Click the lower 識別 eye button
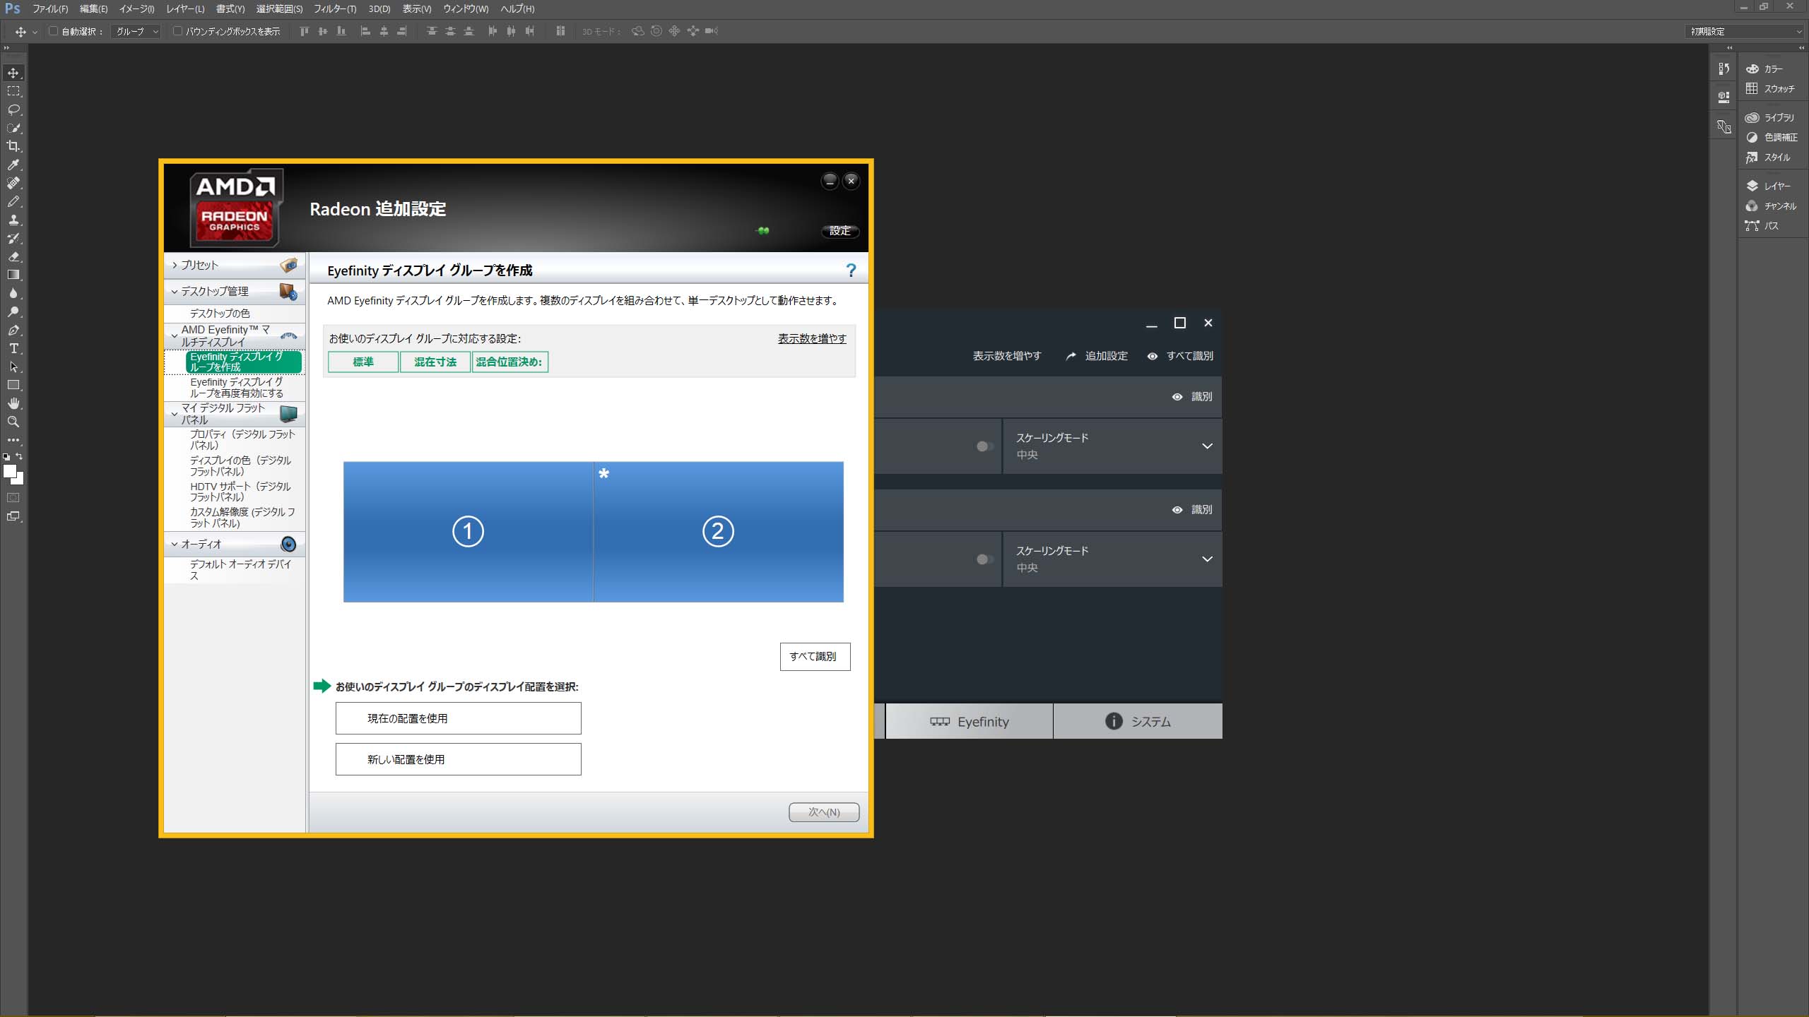 pyautogui.click(x=1192, y=510)
